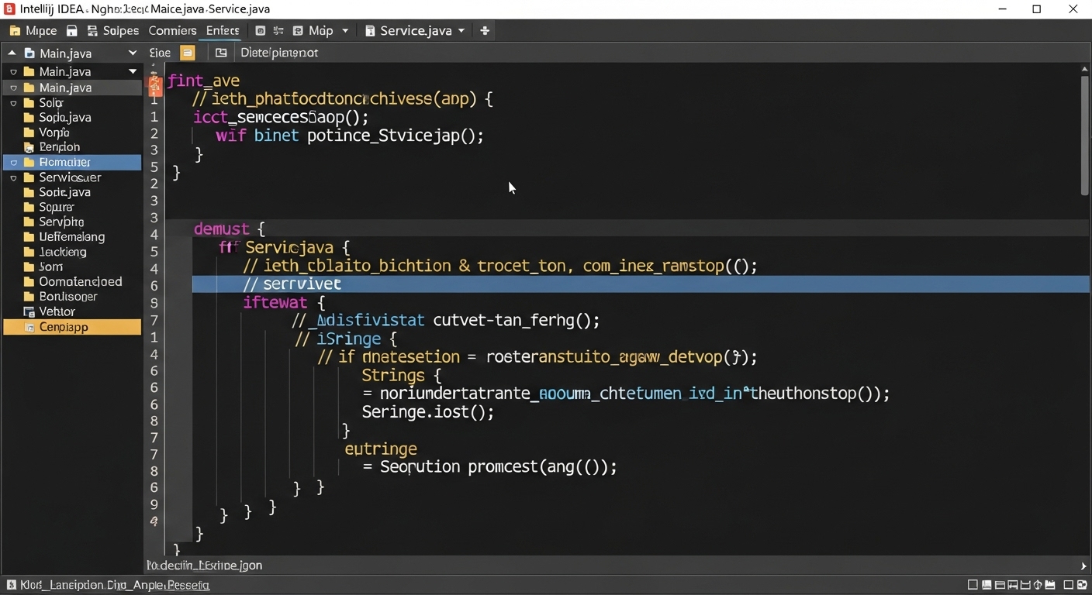Click the panel layout icon before Dietelpianenot

point(221,53)
